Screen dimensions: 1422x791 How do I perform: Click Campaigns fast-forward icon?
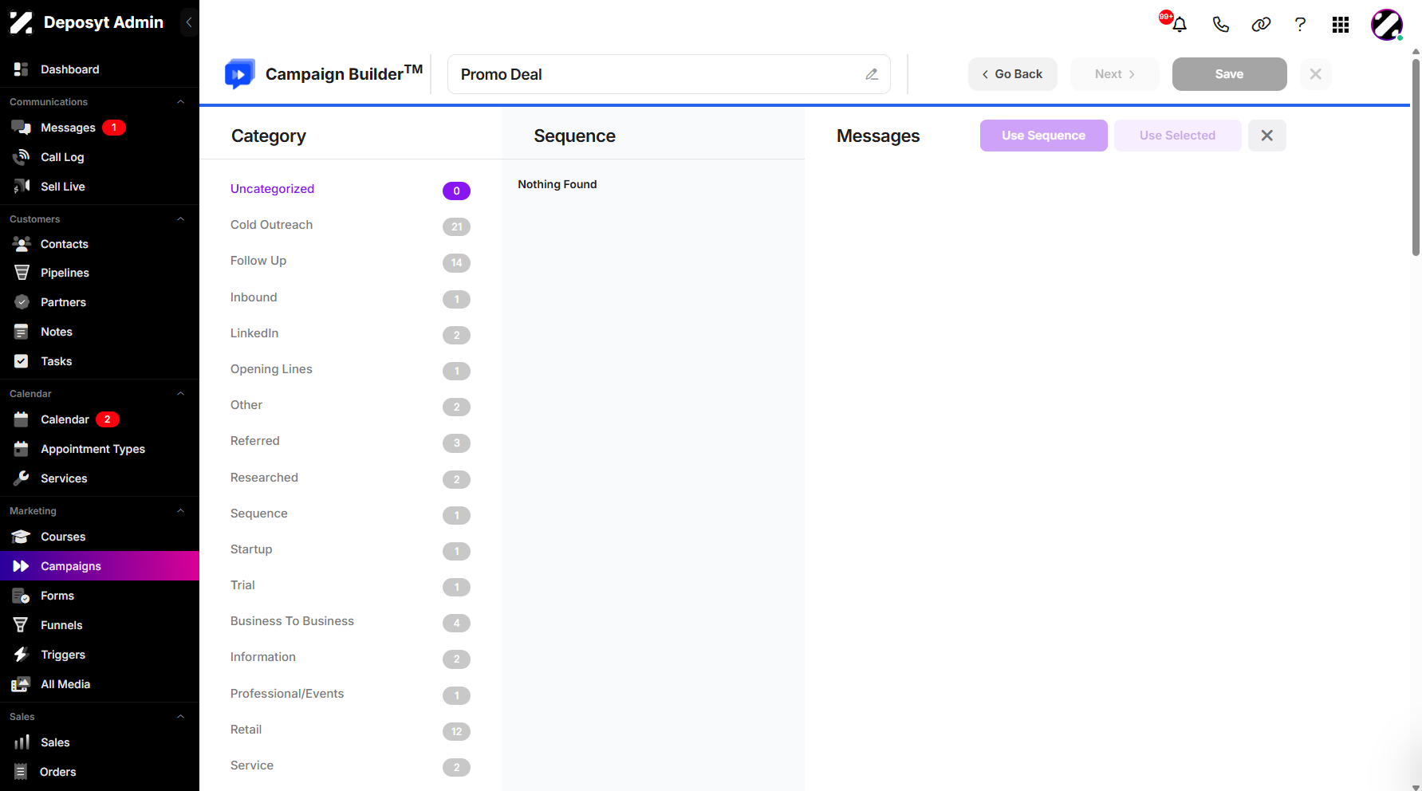click(x=22, y=566)
